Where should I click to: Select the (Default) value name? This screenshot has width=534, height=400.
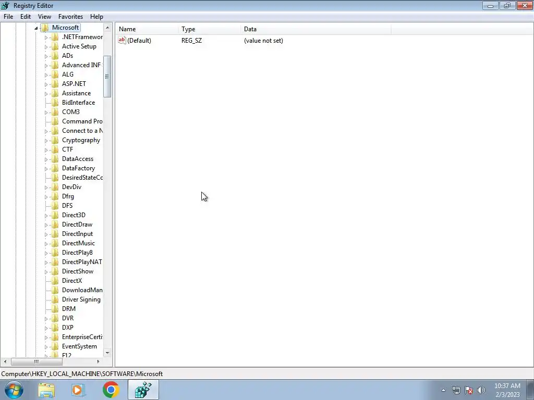[x=139, y=41]
